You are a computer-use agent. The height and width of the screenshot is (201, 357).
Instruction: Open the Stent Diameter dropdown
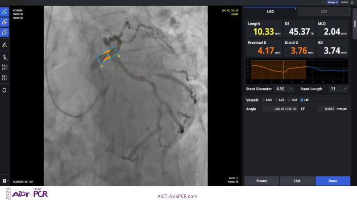(285, 89)
